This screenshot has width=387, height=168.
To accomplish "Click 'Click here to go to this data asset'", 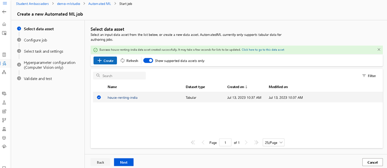I will 263,50.
